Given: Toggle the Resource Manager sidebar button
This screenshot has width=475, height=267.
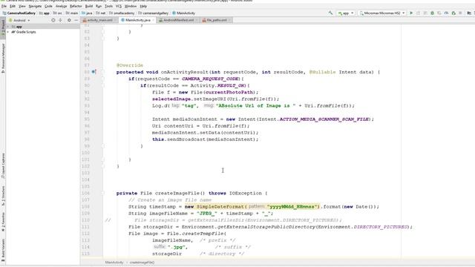Looking at the screenshot, I should 3,58.
